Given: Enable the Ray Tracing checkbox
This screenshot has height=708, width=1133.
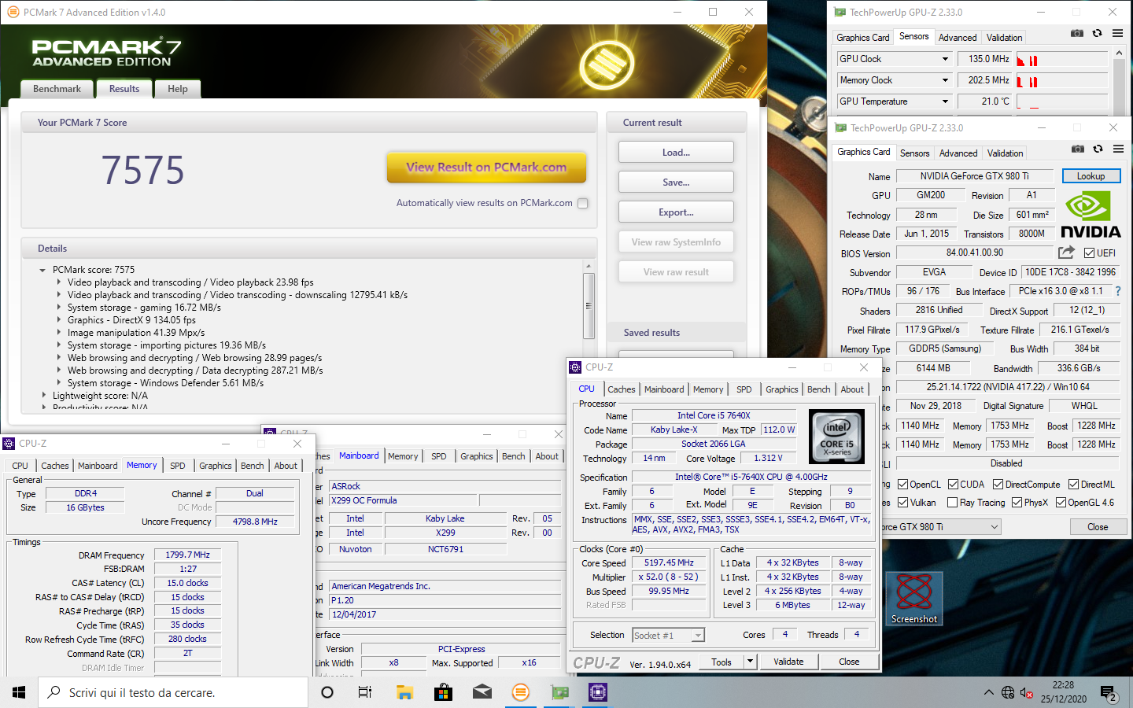Looking at the screenshot, I should [953, 503].
